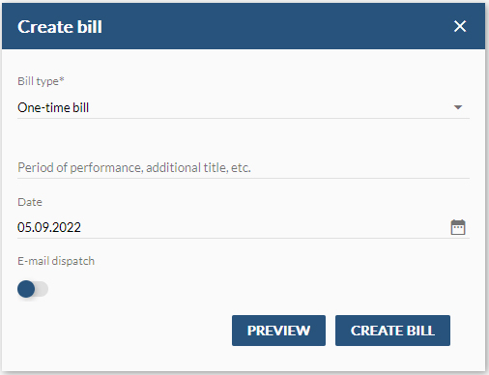Focus the Period of performance text field
Viewport: 489px width, 375px height.
[x=244, y=167]
